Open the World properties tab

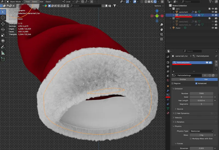pos(168,80)
